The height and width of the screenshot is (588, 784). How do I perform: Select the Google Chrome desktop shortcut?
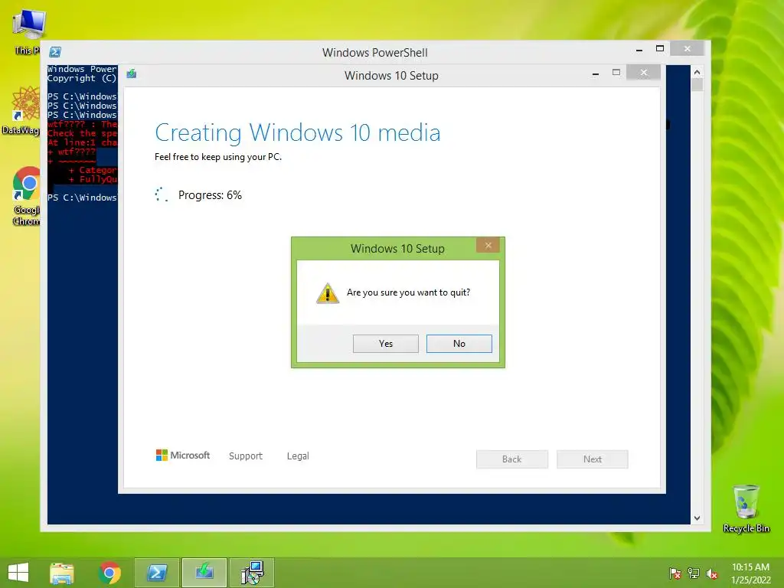click(x=26, y=196)
